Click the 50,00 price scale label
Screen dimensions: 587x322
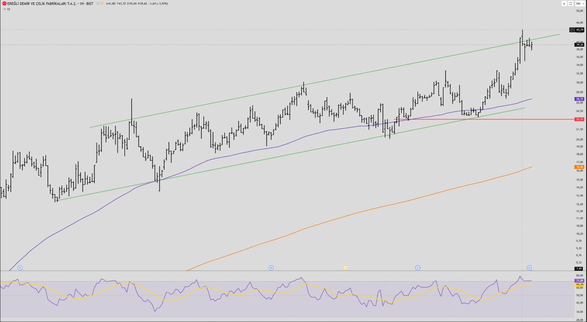click(579, 10)
